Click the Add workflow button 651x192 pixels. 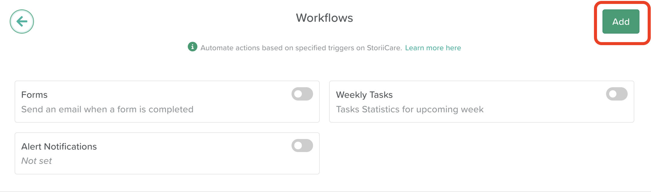(621, 22)
